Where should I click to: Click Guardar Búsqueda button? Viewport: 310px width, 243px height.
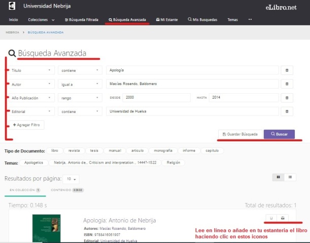pyautogui.click(x=240, y=134)
